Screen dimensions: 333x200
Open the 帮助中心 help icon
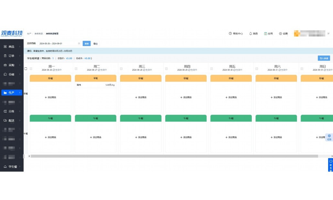pos(230,34)
